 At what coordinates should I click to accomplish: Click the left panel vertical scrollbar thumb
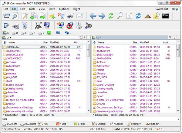pyautogui.click(x=88, y=50)
